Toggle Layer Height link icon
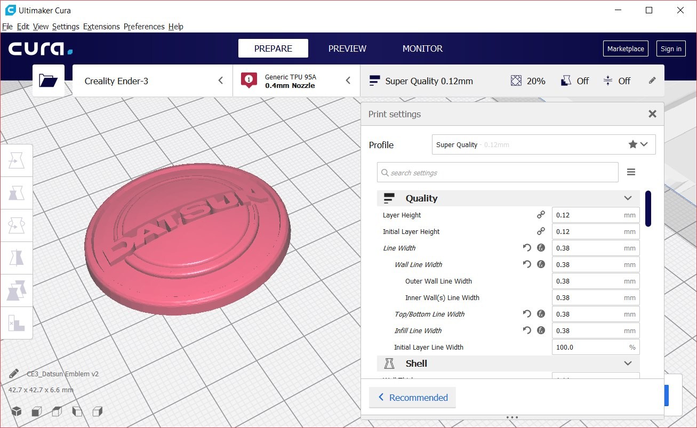697x428 pixels. click(541, 215)
